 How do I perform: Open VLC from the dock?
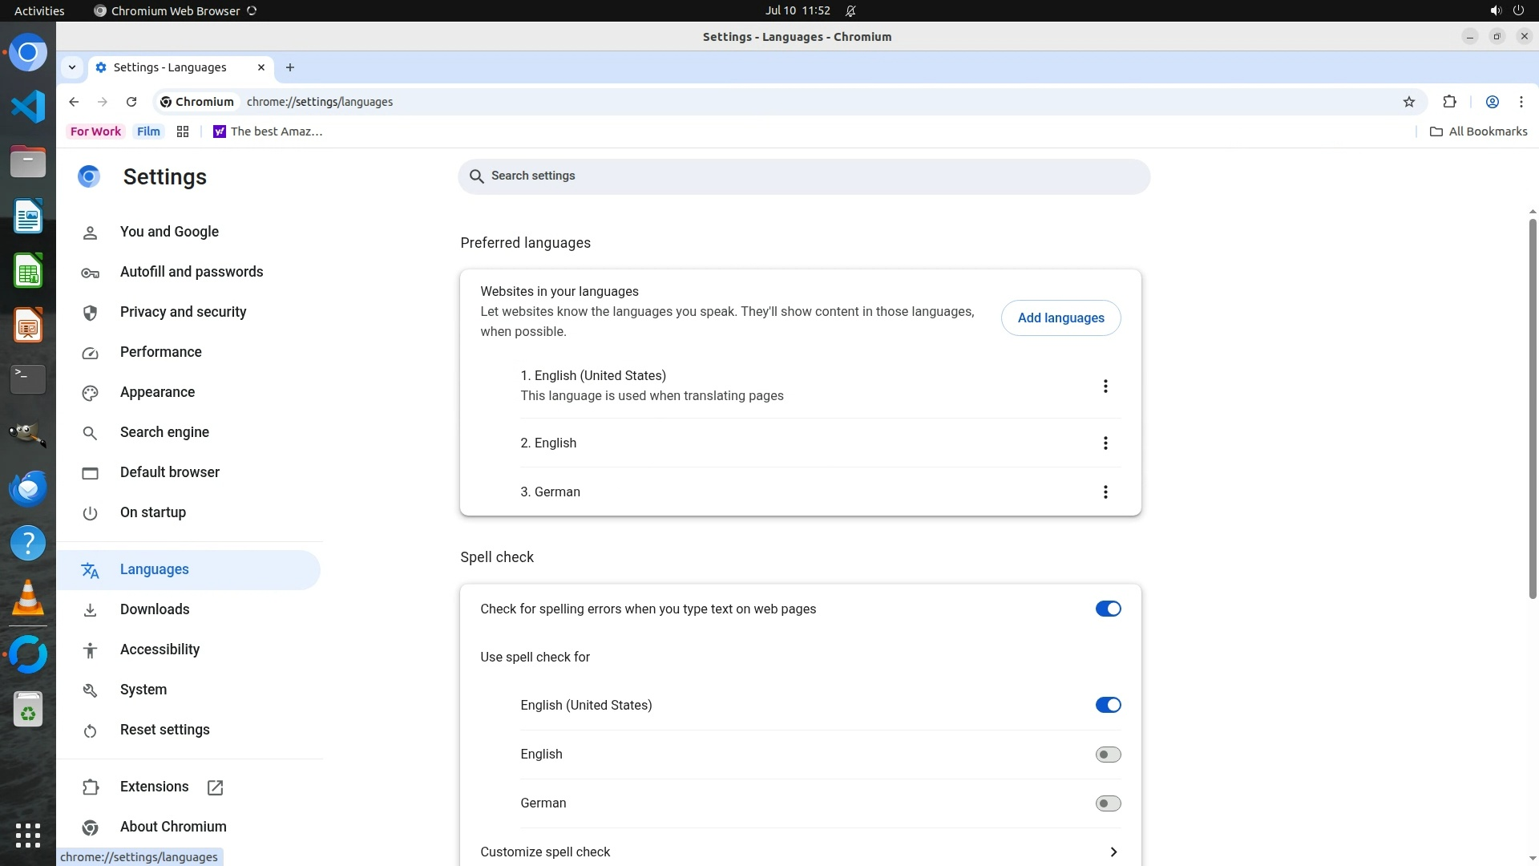pos(28,599)
